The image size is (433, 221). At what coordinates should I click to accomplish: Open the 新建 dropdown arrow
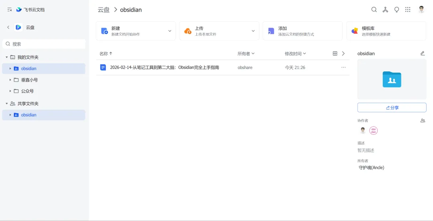pyautogui.click(x=170, y=31)
